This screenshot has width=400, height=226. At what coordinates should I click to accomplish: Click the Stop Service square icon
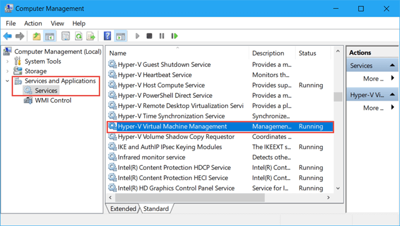click(150, 36)
